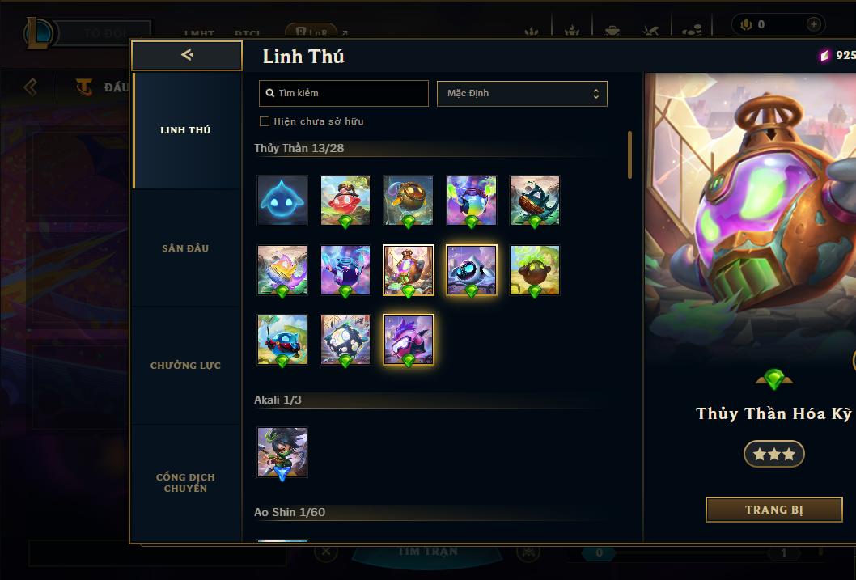This screenshot has width=856, height=580.
Task: Click the back arrow button
Action: 187,55
